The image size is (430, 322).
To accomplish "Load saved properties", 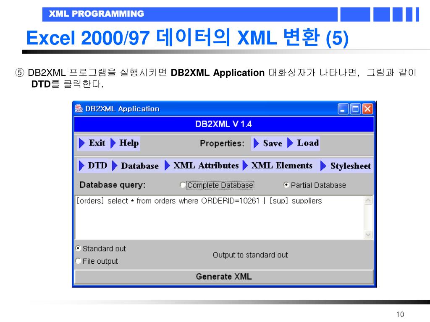I will pyautogui.click(x=303, y=143).
